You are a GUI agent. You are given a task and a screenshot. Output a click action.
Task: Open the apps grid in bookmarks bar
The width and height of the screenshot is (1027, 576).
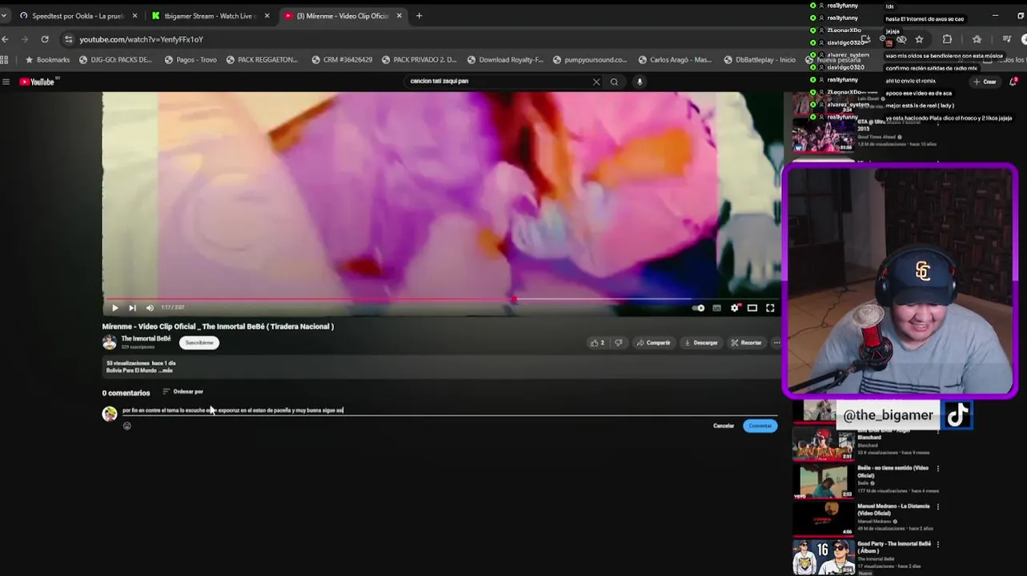tap(4, 60)
